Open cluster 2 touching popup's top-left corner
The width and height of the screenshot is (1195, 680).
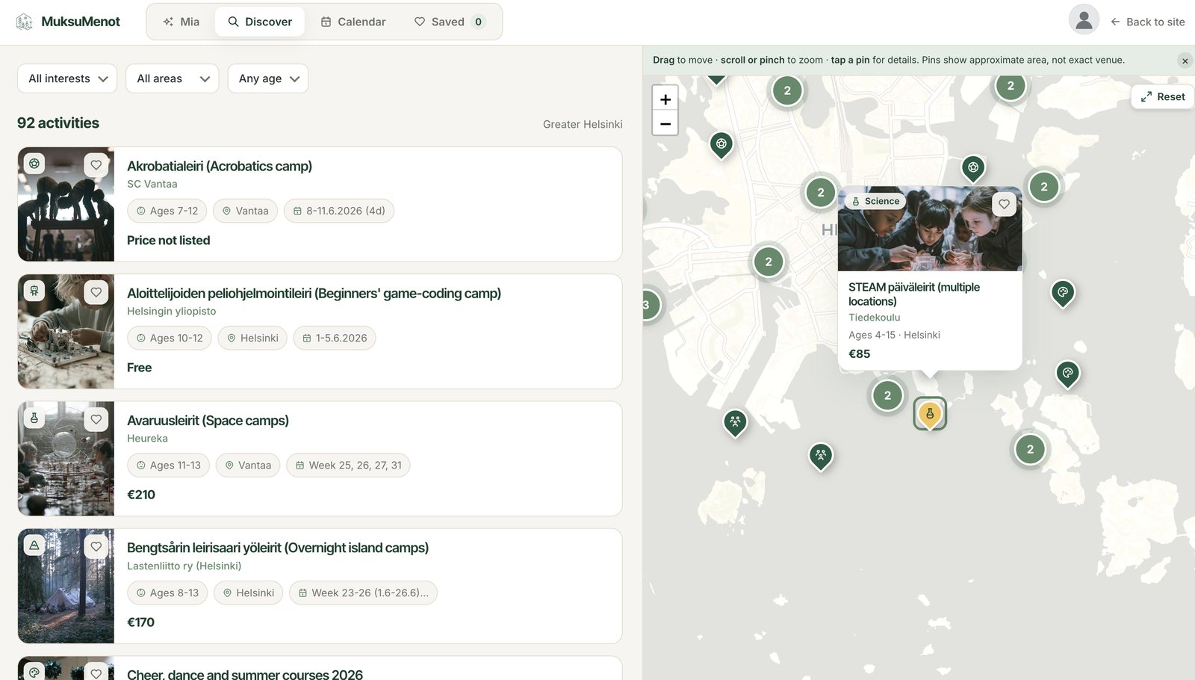(x=821, y=193)
